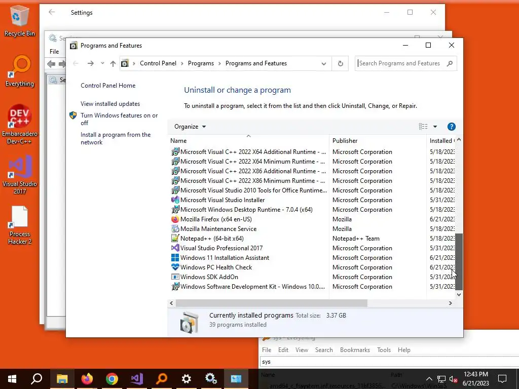Click the Everything search field containing sys

click(389, 362)
